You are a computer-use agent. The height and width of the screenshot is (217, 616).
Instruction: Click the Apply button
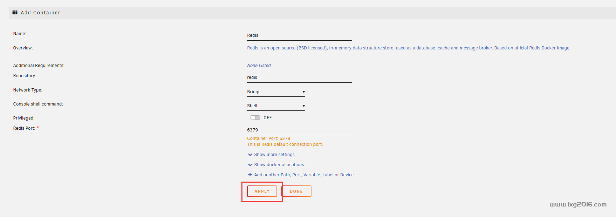[262, 191]
